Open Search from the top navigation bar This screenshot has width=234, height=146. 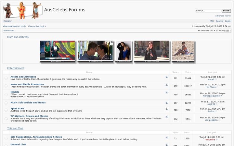coord(219,21)
